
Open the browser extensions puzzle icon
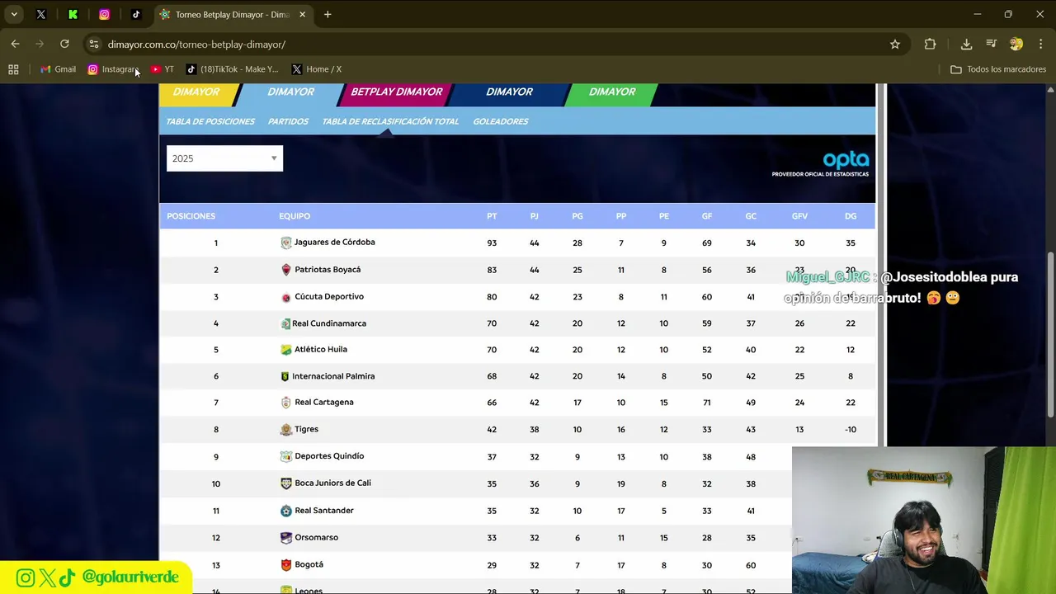tap(930, 44)
